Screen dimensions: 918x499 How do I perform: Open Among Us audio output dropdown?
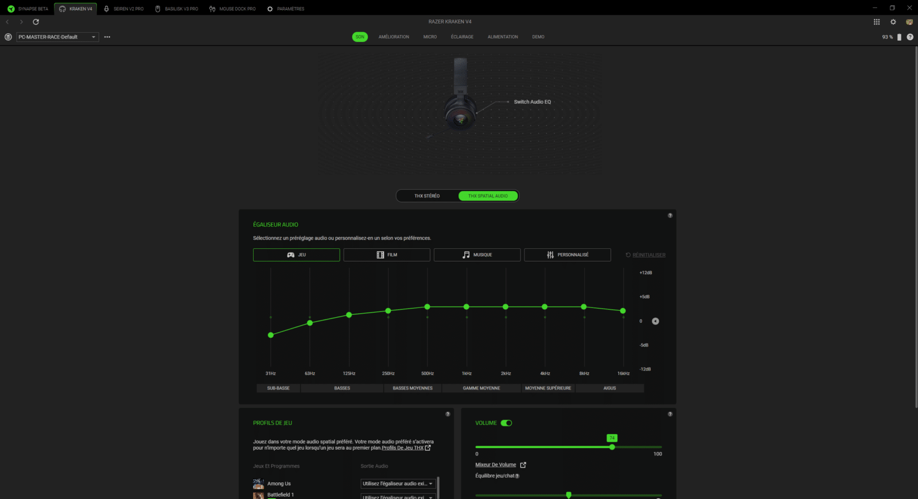click(398, 484)
